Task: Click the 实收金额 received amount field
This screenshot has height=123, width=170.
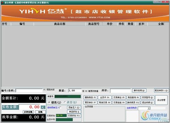Action: point(30,107)
